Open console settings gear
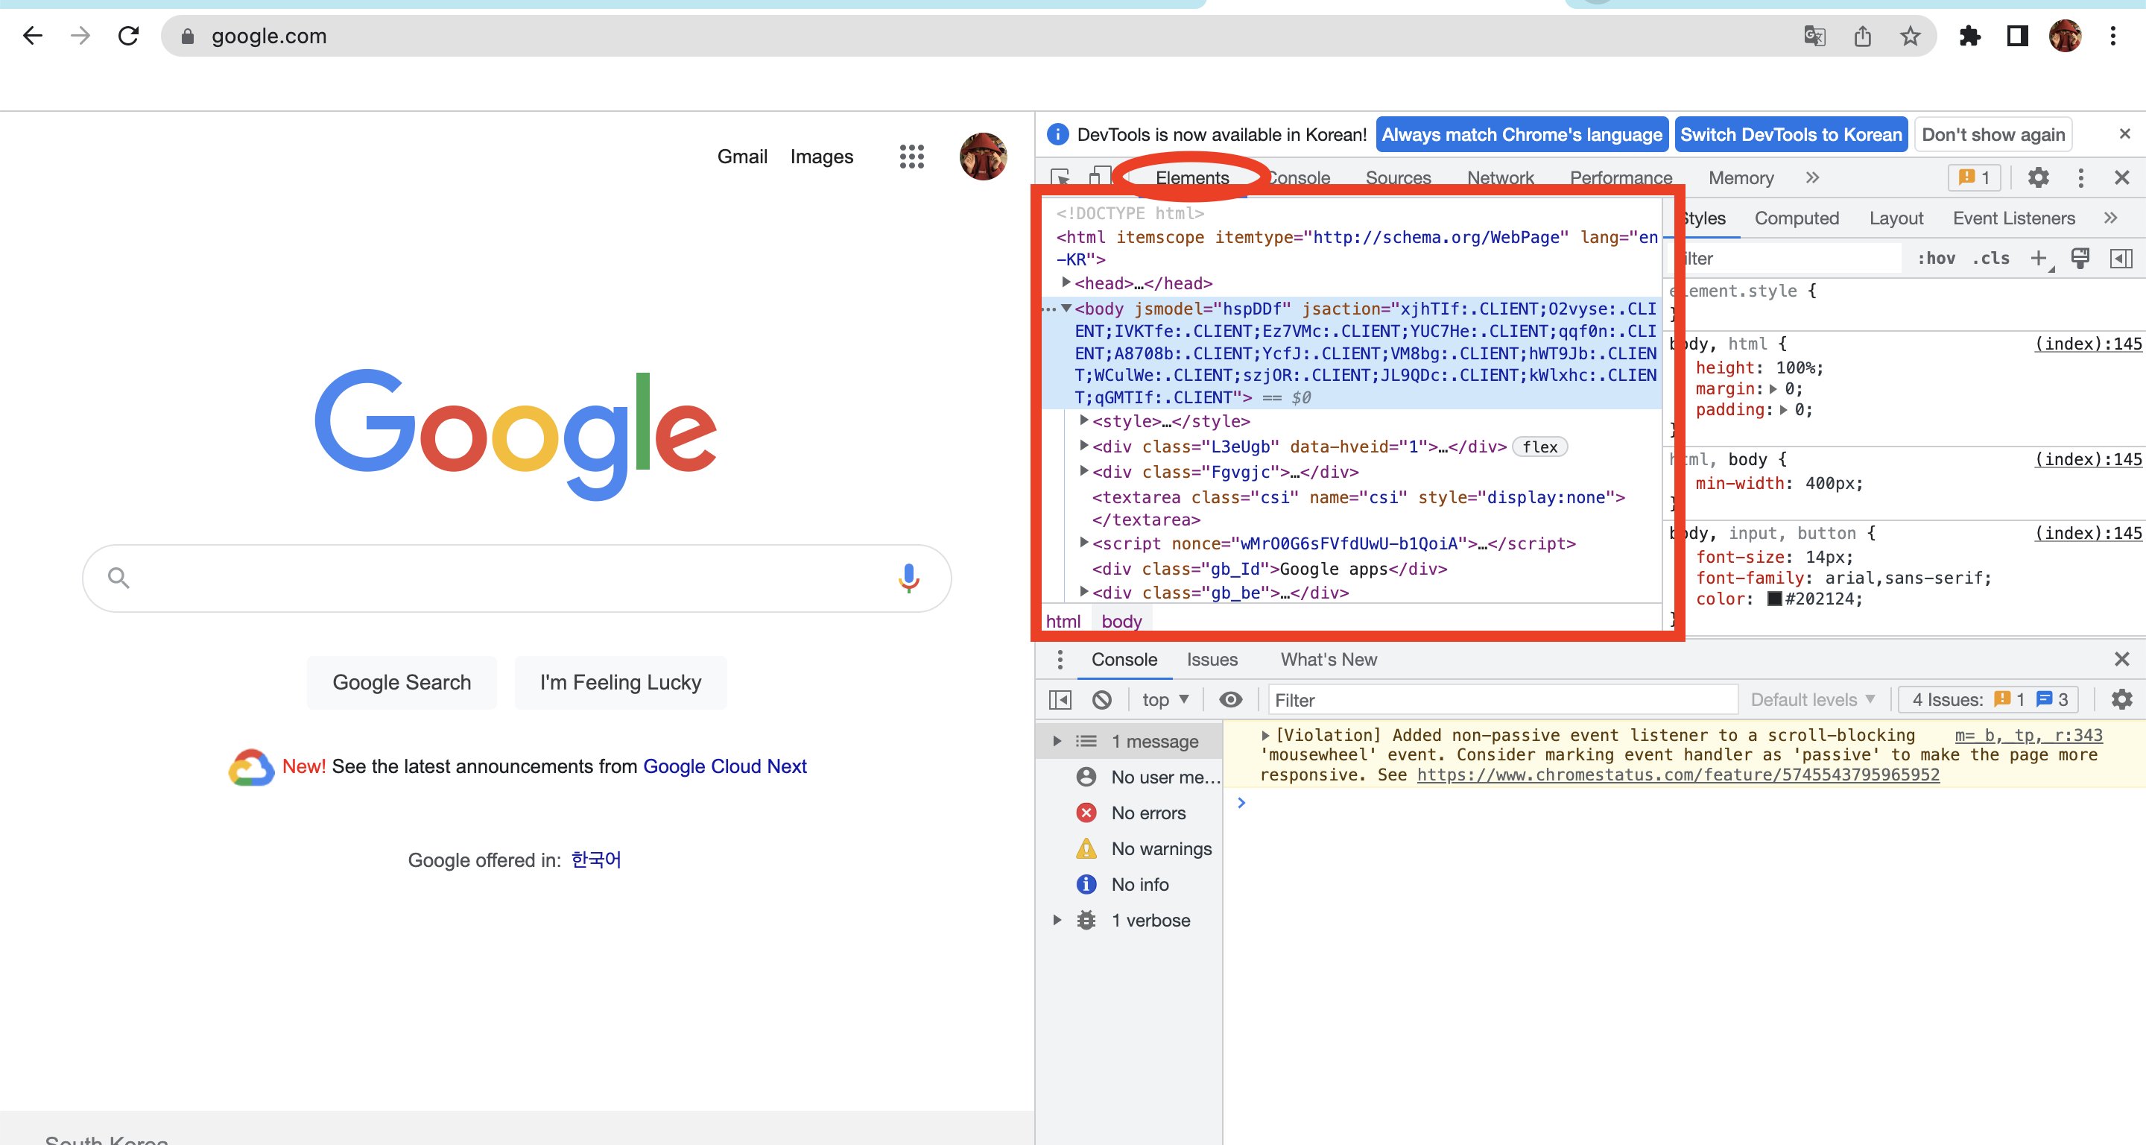Viewport: 2146px width, 1145px height. (x=2121, y=699)
